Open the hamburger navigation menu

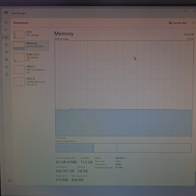click(6, 22)
